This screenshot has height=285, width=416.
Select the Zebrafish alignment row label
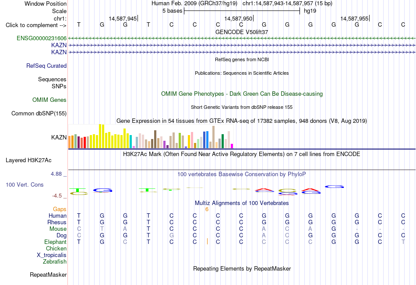55,261
